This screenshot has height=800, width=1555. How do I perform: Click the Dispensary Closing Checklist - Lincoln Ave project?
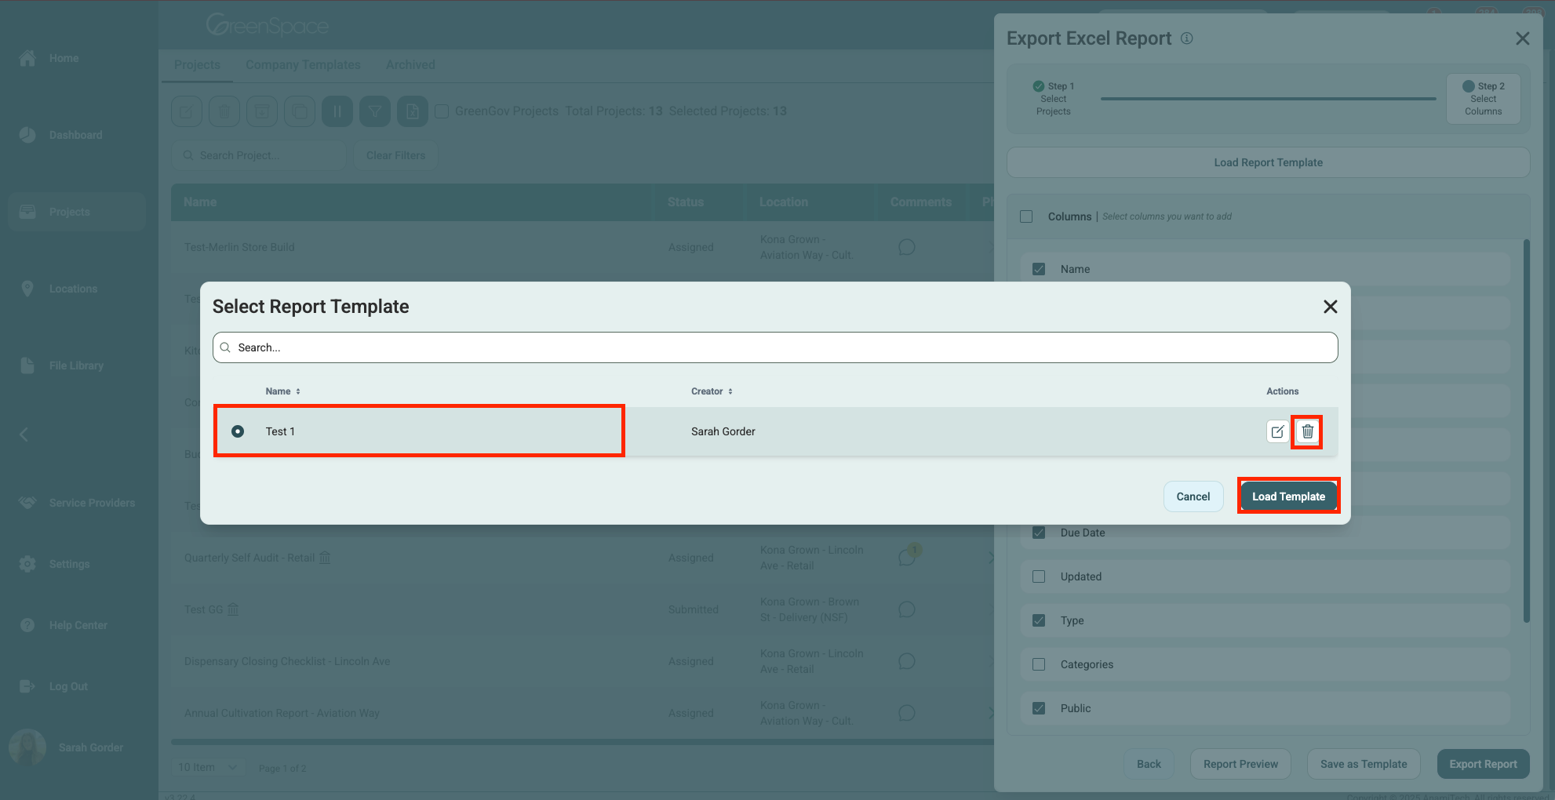[287, 661]
